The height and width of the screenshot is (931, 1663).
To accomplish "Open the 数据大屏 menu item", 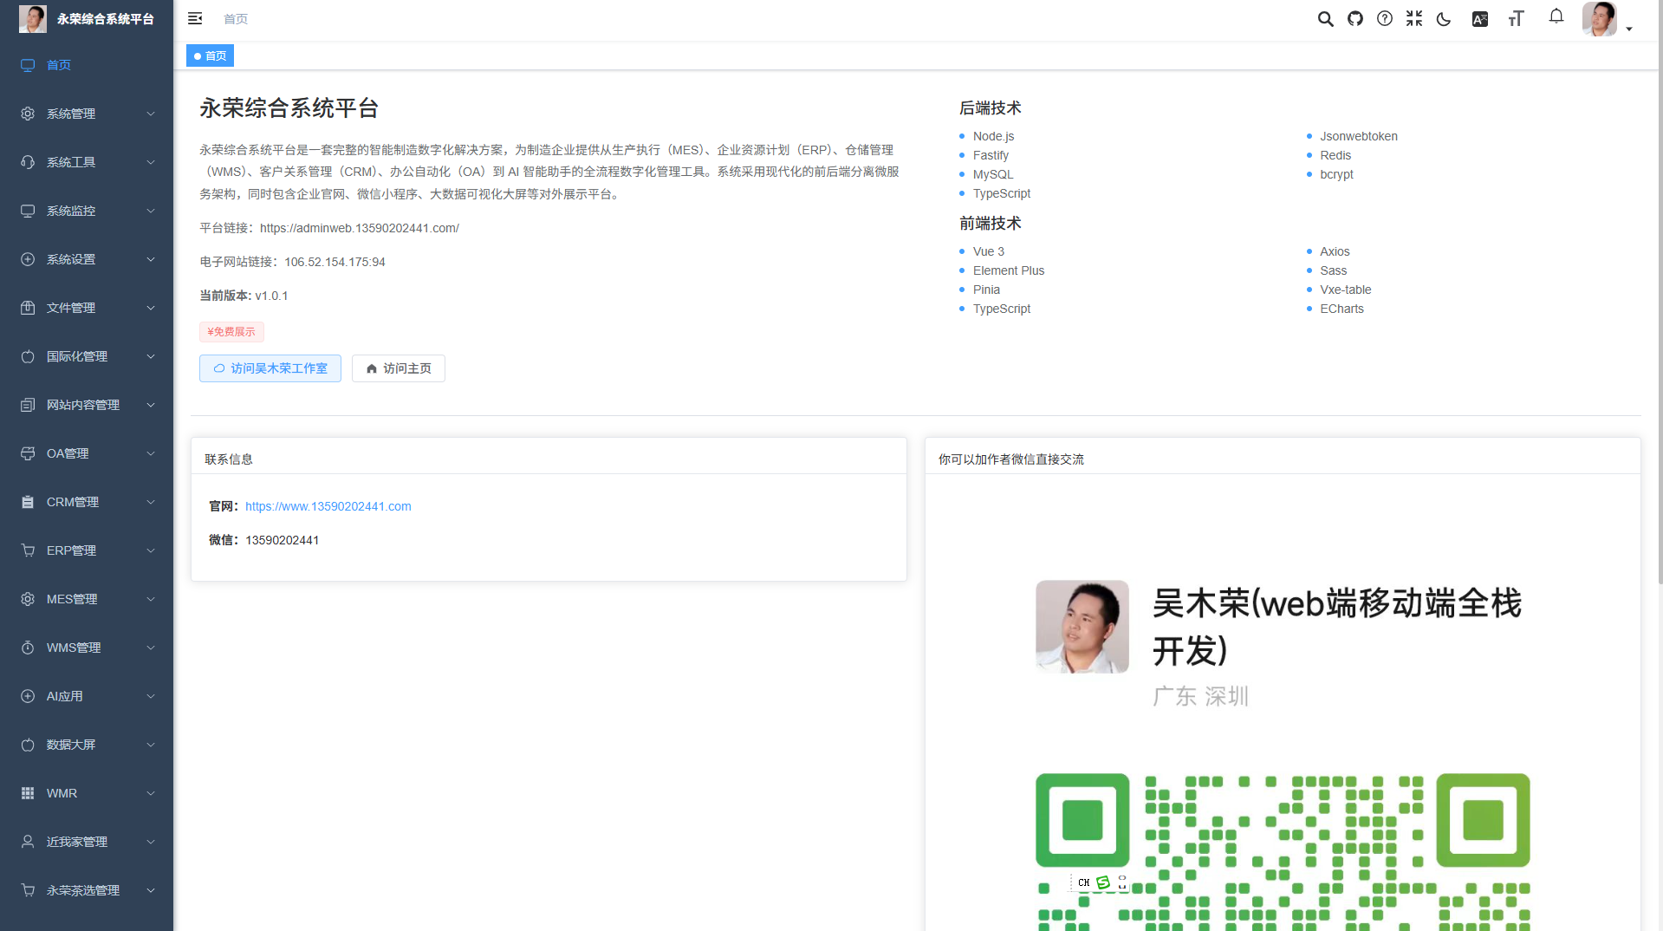I will tap(87, 745).
